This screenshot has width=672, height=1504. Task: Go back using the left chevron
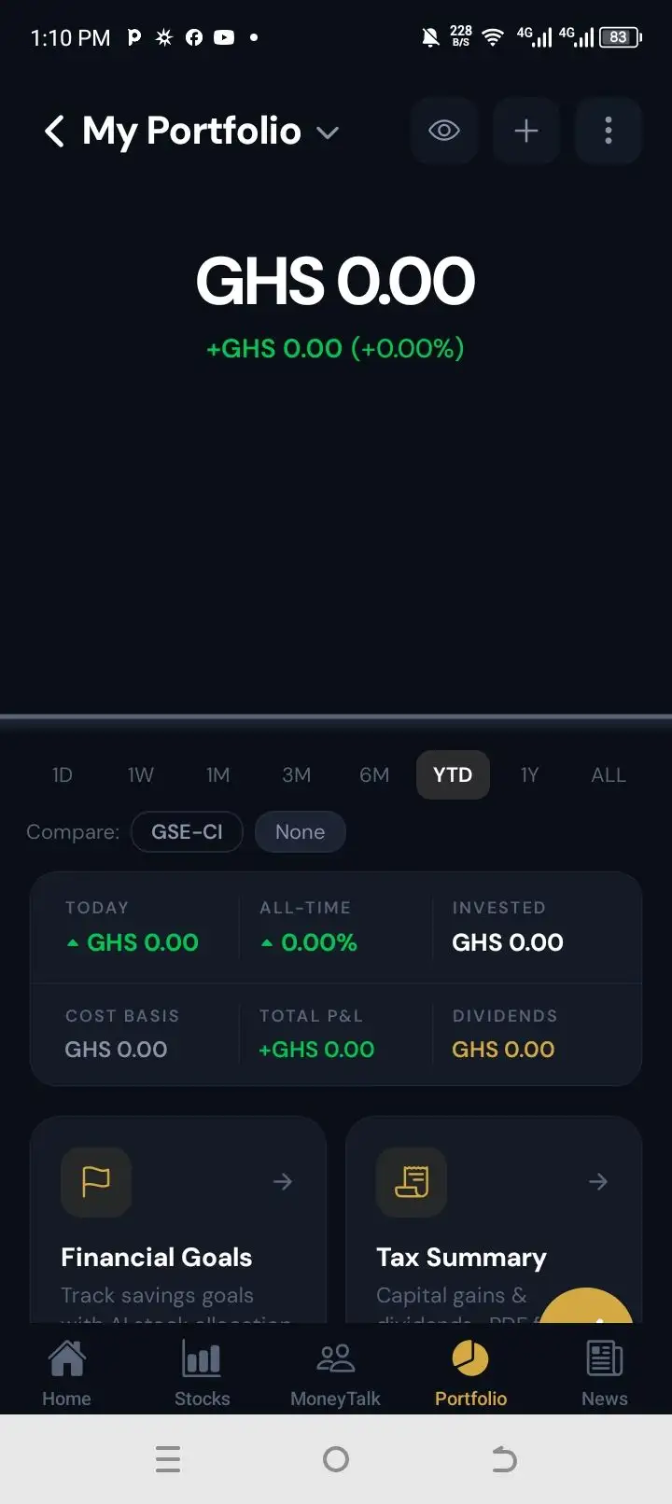(55, 132)
